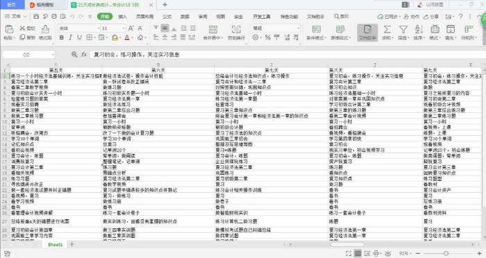This screenshot has height=258, width=486.
Task: Open the Page Layout (页面布局) tab
Action: pyautogui.click(x=144, y=17)
